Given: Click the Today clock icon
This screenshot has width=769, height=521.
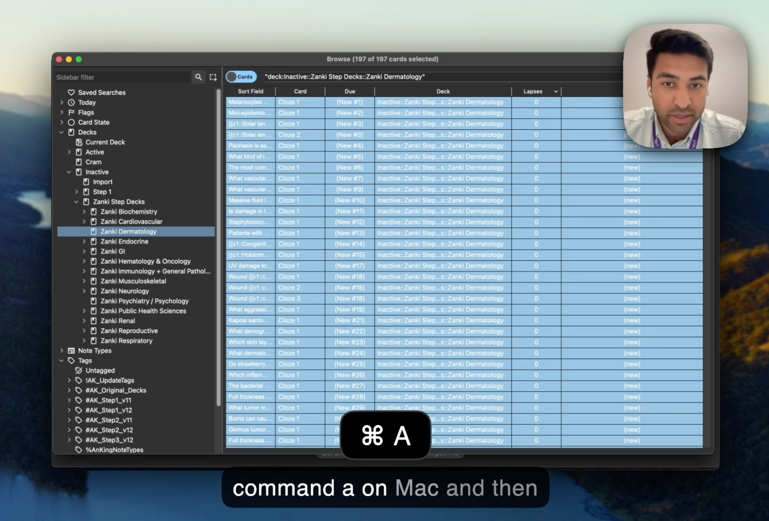Looking at the screenshot, I should [x=71, y=102].
